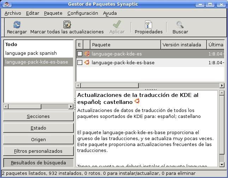This screenshot has width=228, height=178.
Task: Click the Estado filter button
Action: point(38,128)
